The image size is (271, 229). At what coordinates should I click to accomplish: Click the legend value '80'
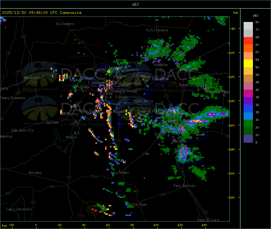tap(257, 22)
